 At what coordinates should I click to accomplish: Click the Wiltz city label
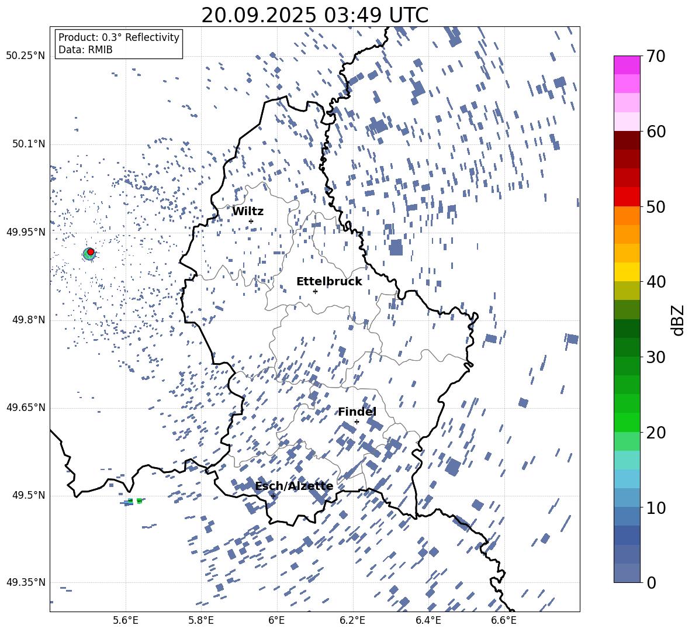pos(248,212)
